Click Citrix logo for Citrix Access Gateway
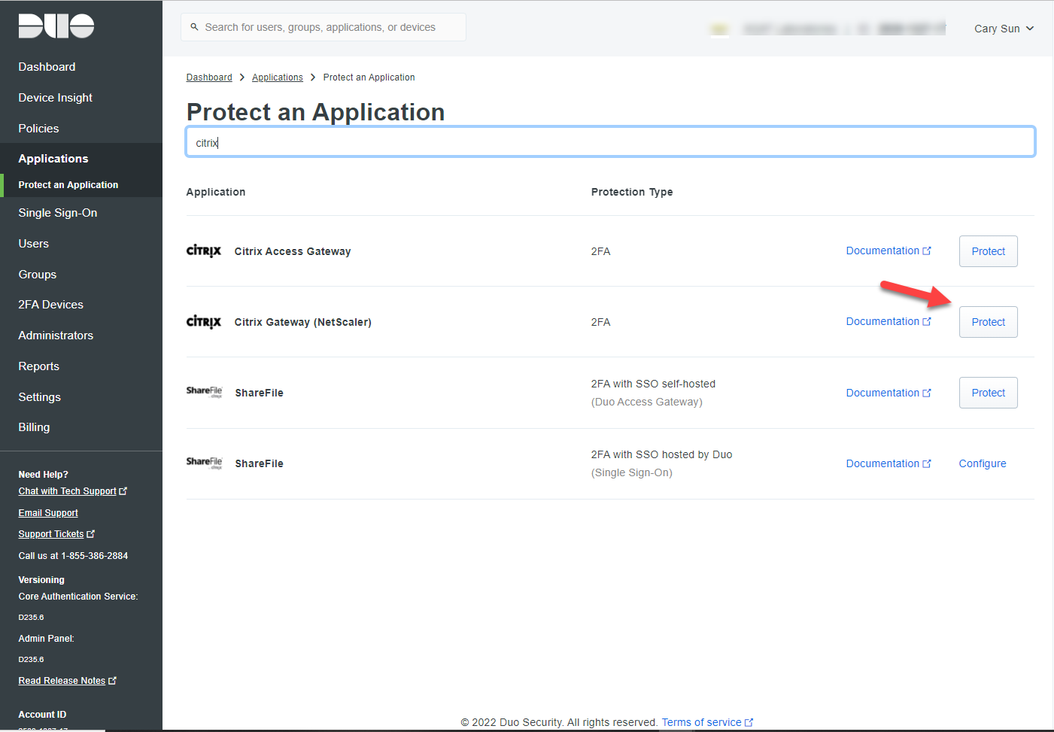This screenshot has height=732, width=1054. [204, 251]
